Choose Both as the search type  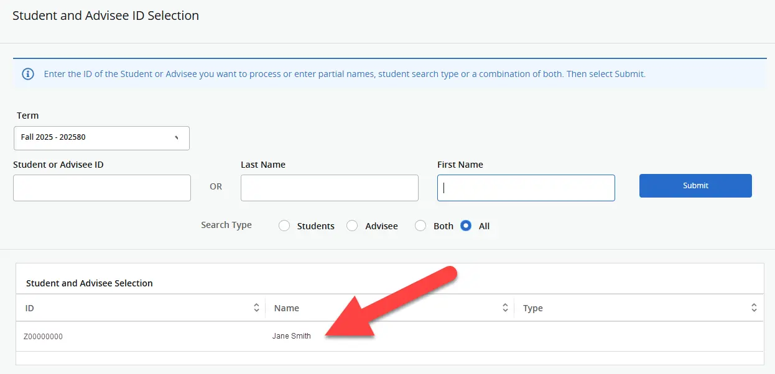[420, 226]
